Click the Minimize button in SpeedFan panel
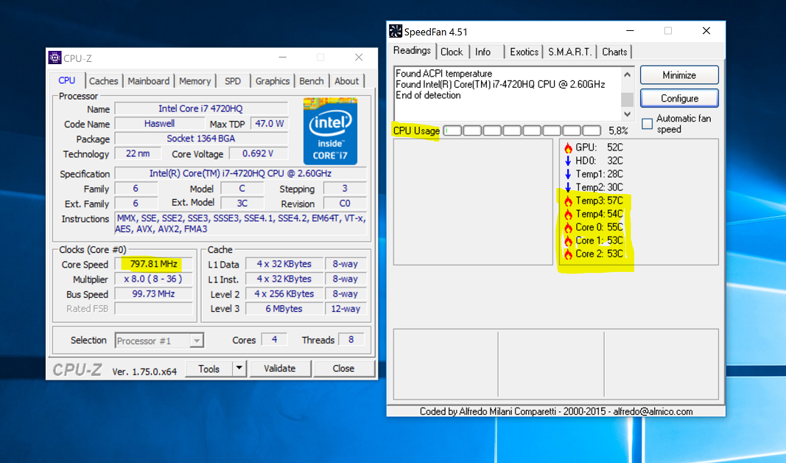Image resolution: width=786 pixels, height=463 pixels. pos(679,75)
